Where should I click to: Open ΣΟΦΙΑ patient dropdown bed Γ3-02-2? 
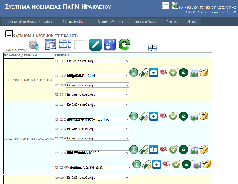[97, 119]
